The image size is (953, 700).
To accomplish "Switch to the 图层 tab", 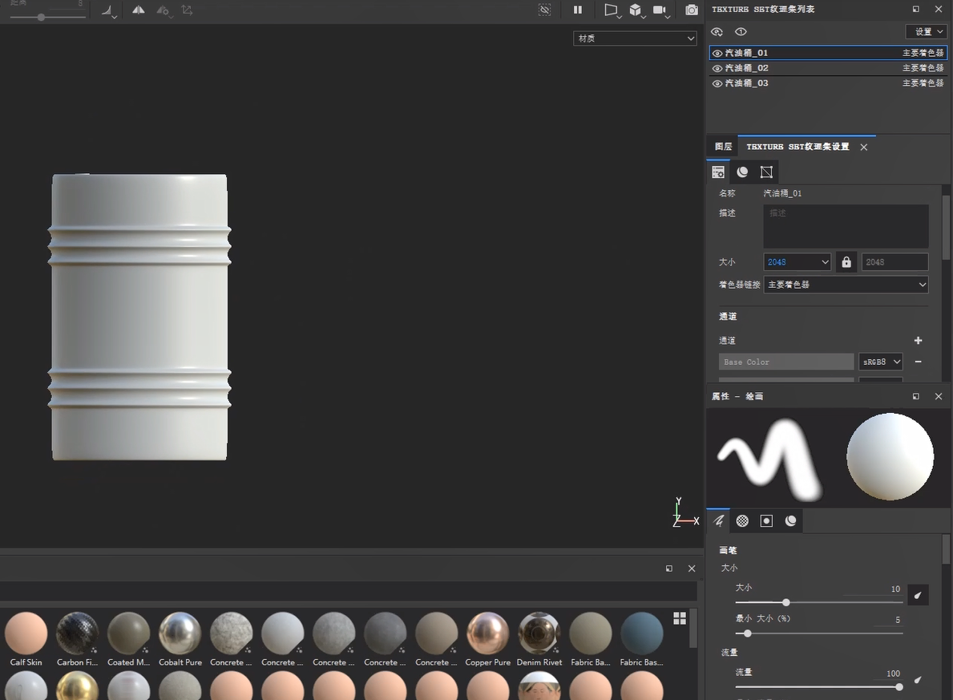I will point(723,147).
